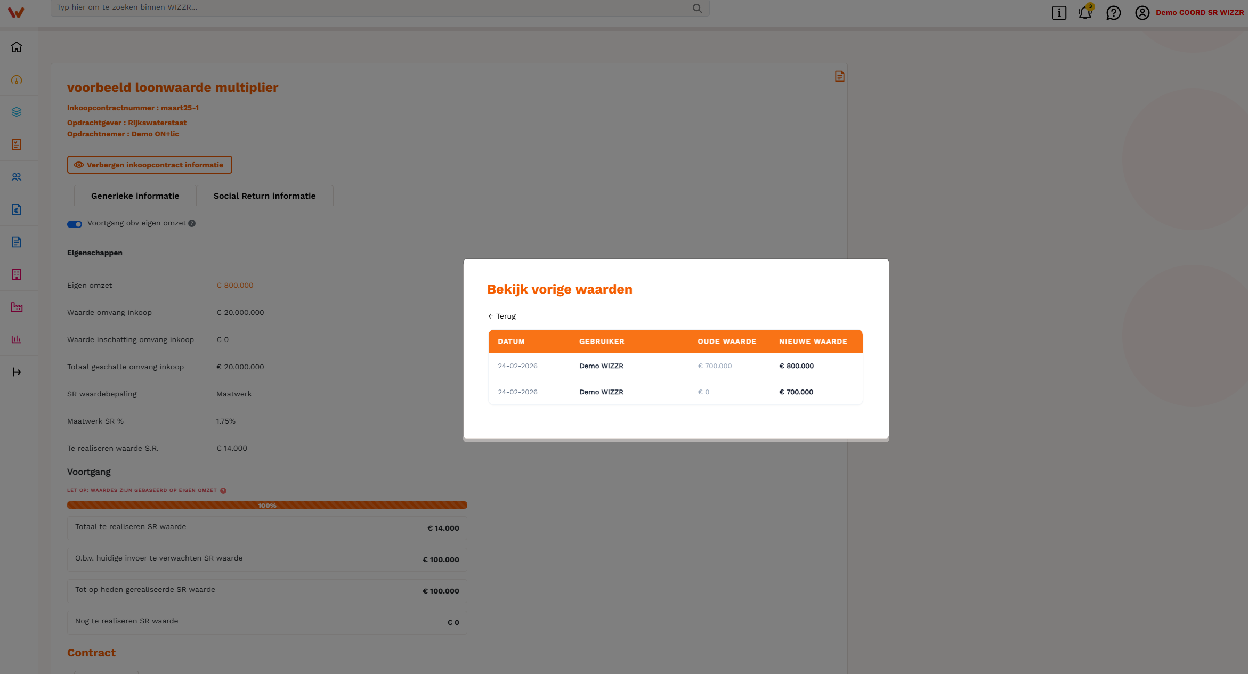Click the document icon at card corner
The image size is (1248, 674).
coord(840,76)
